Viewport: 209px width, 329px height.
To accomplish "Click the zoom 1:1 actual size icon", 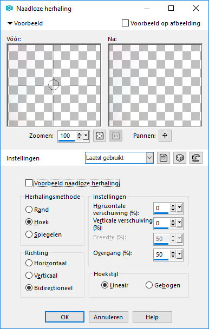I will click(x=116, y=136).
